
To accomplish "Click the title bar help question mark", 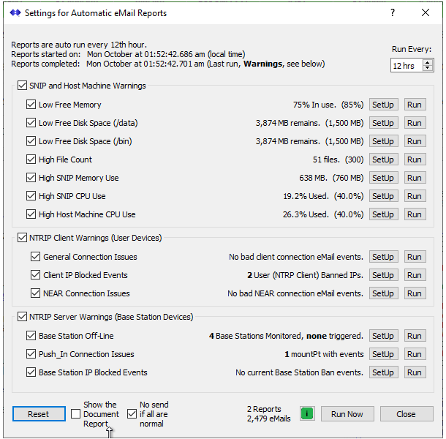I will 393,13.
